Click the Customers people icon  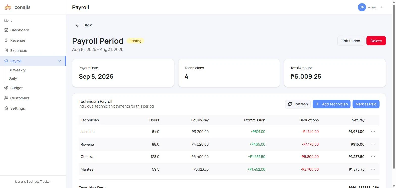(x=6, y=98)
